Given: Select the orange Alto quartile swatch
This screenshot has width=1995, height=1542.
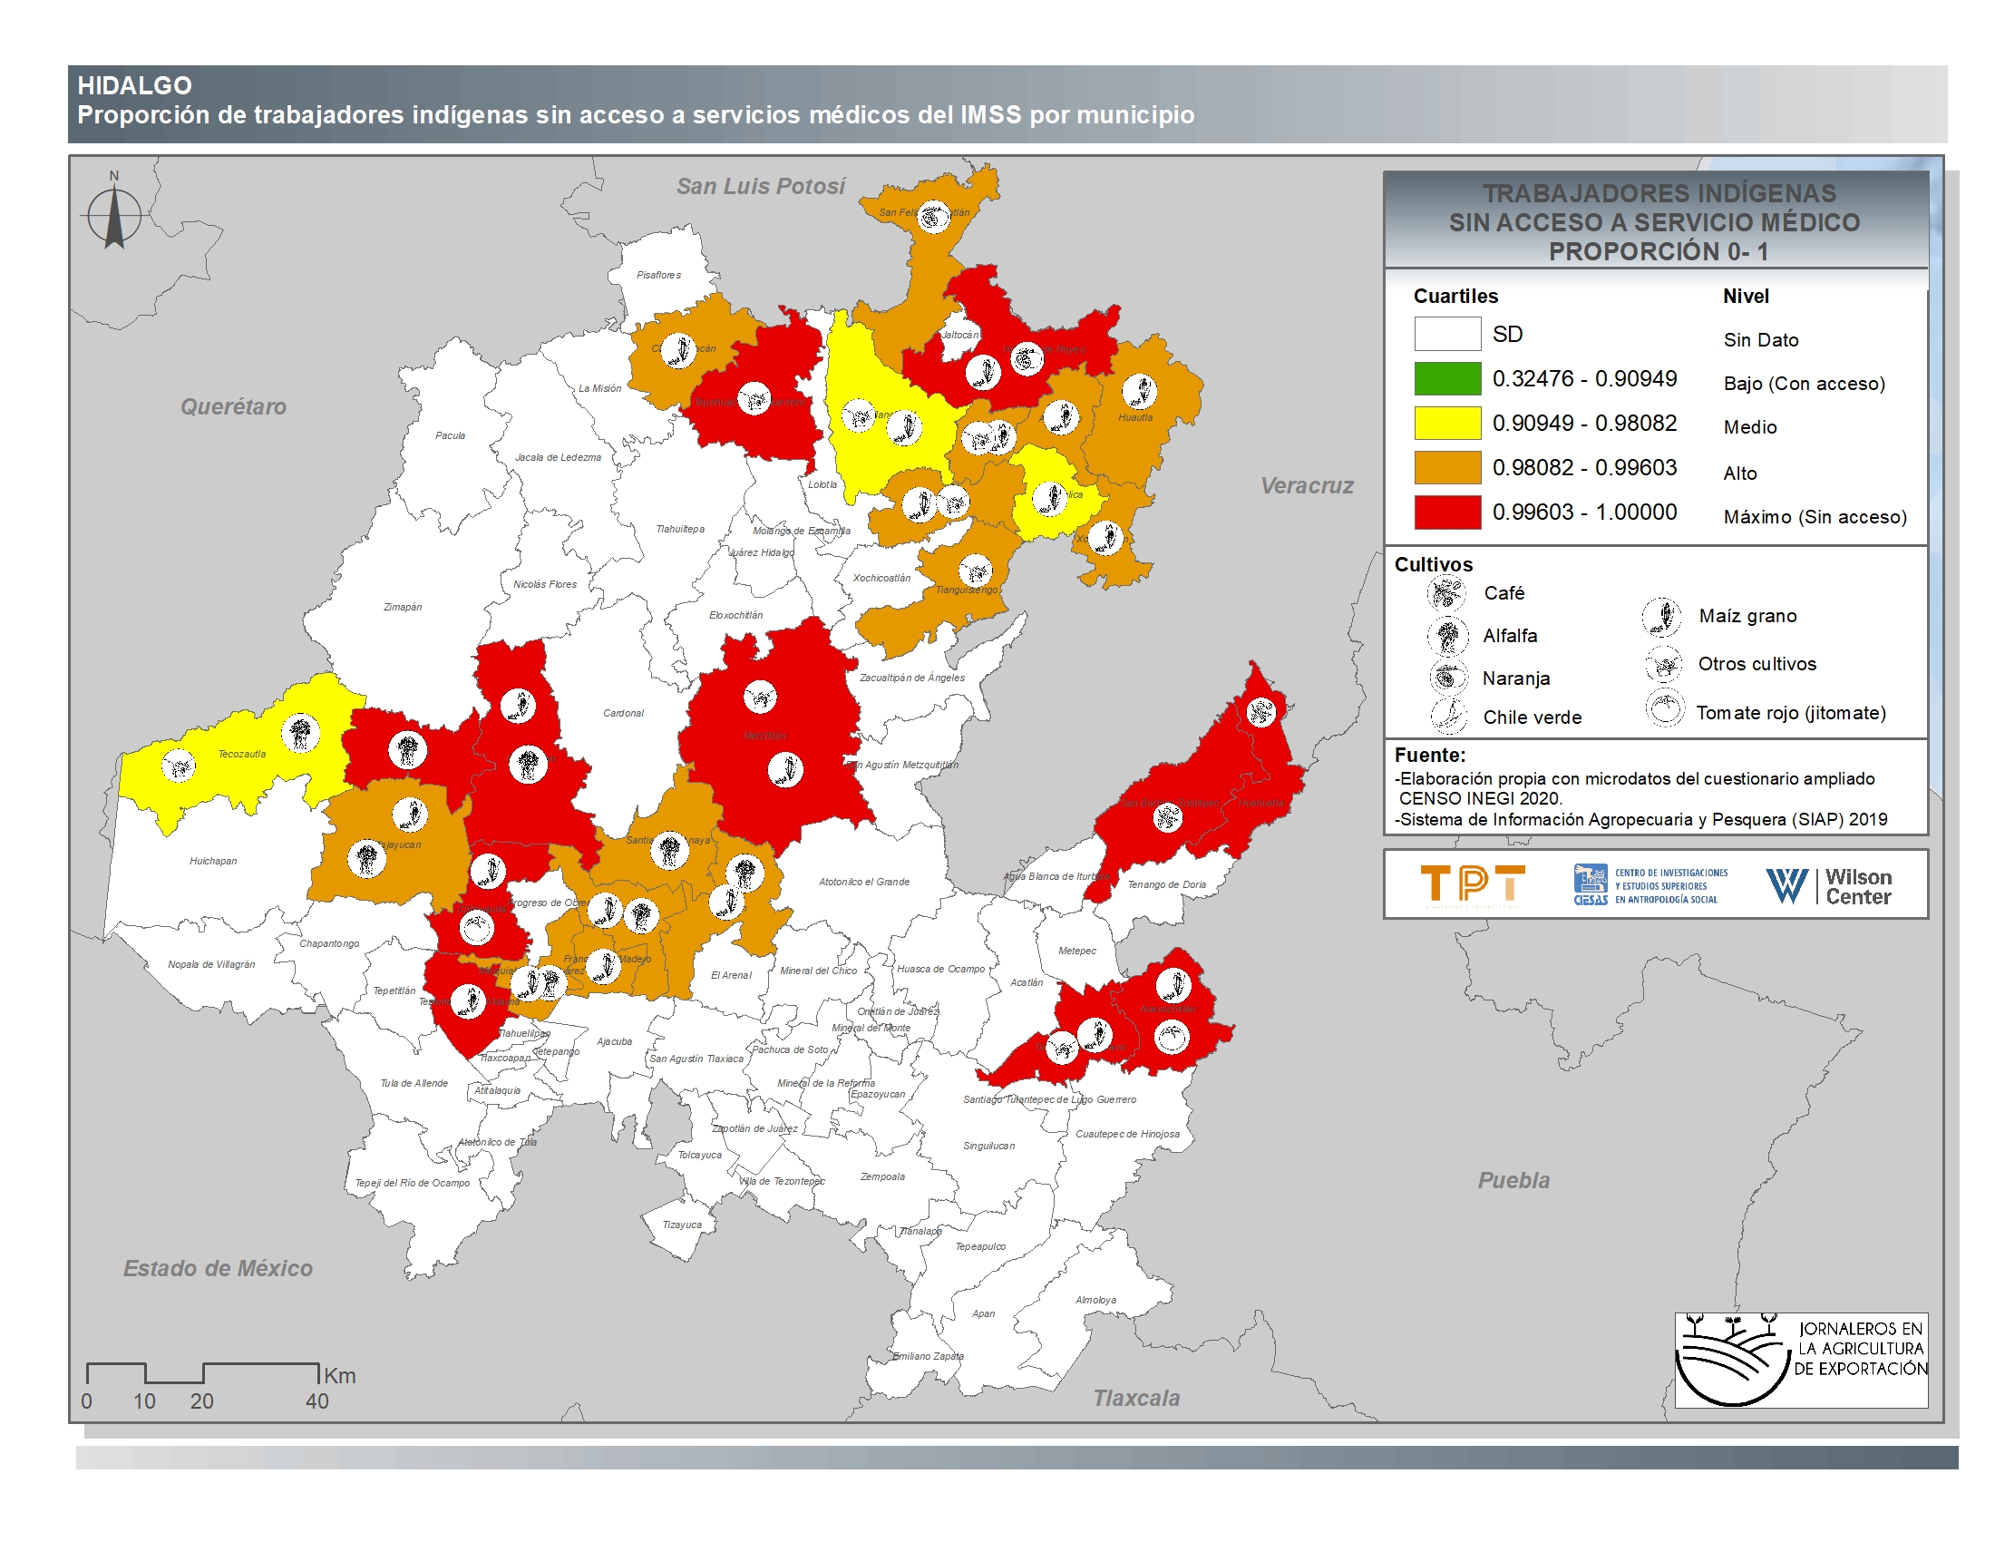Looking at the screenshot, I should 1447,468.
